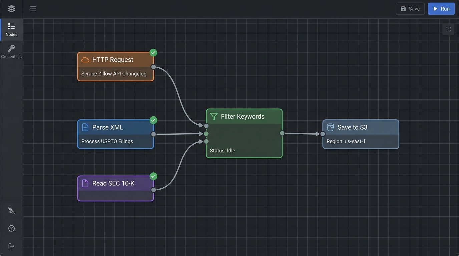Click the green checkmark on HTTP Request node
Screen dimensions: 459x256
(x=153, y=53)
